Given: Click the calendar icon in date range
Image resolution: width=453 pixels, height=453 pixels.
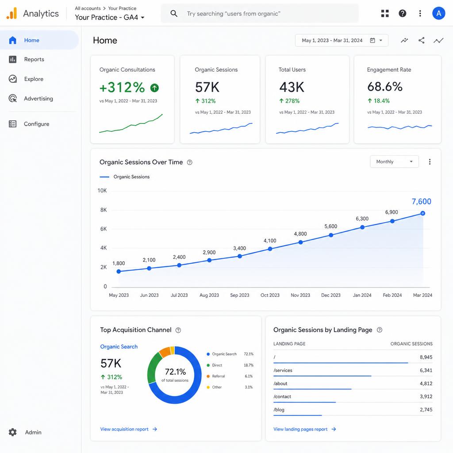Looking at the screenshot, I should click(372, 40).
